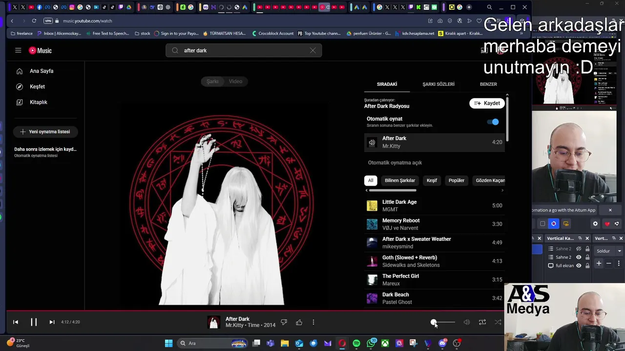This screenshot has height=351, width=625.
Task: Open the YouTube Music hamburger menu
Action: pos(18,50)
